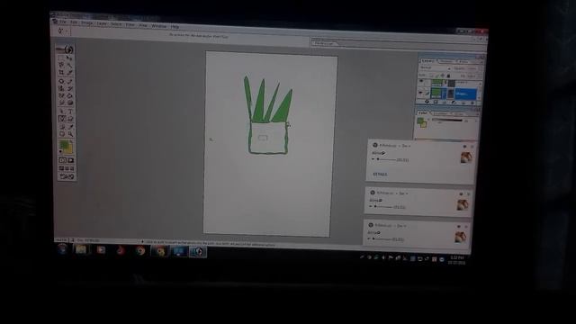Set Standard Screen Mode in toolbox

61,168
